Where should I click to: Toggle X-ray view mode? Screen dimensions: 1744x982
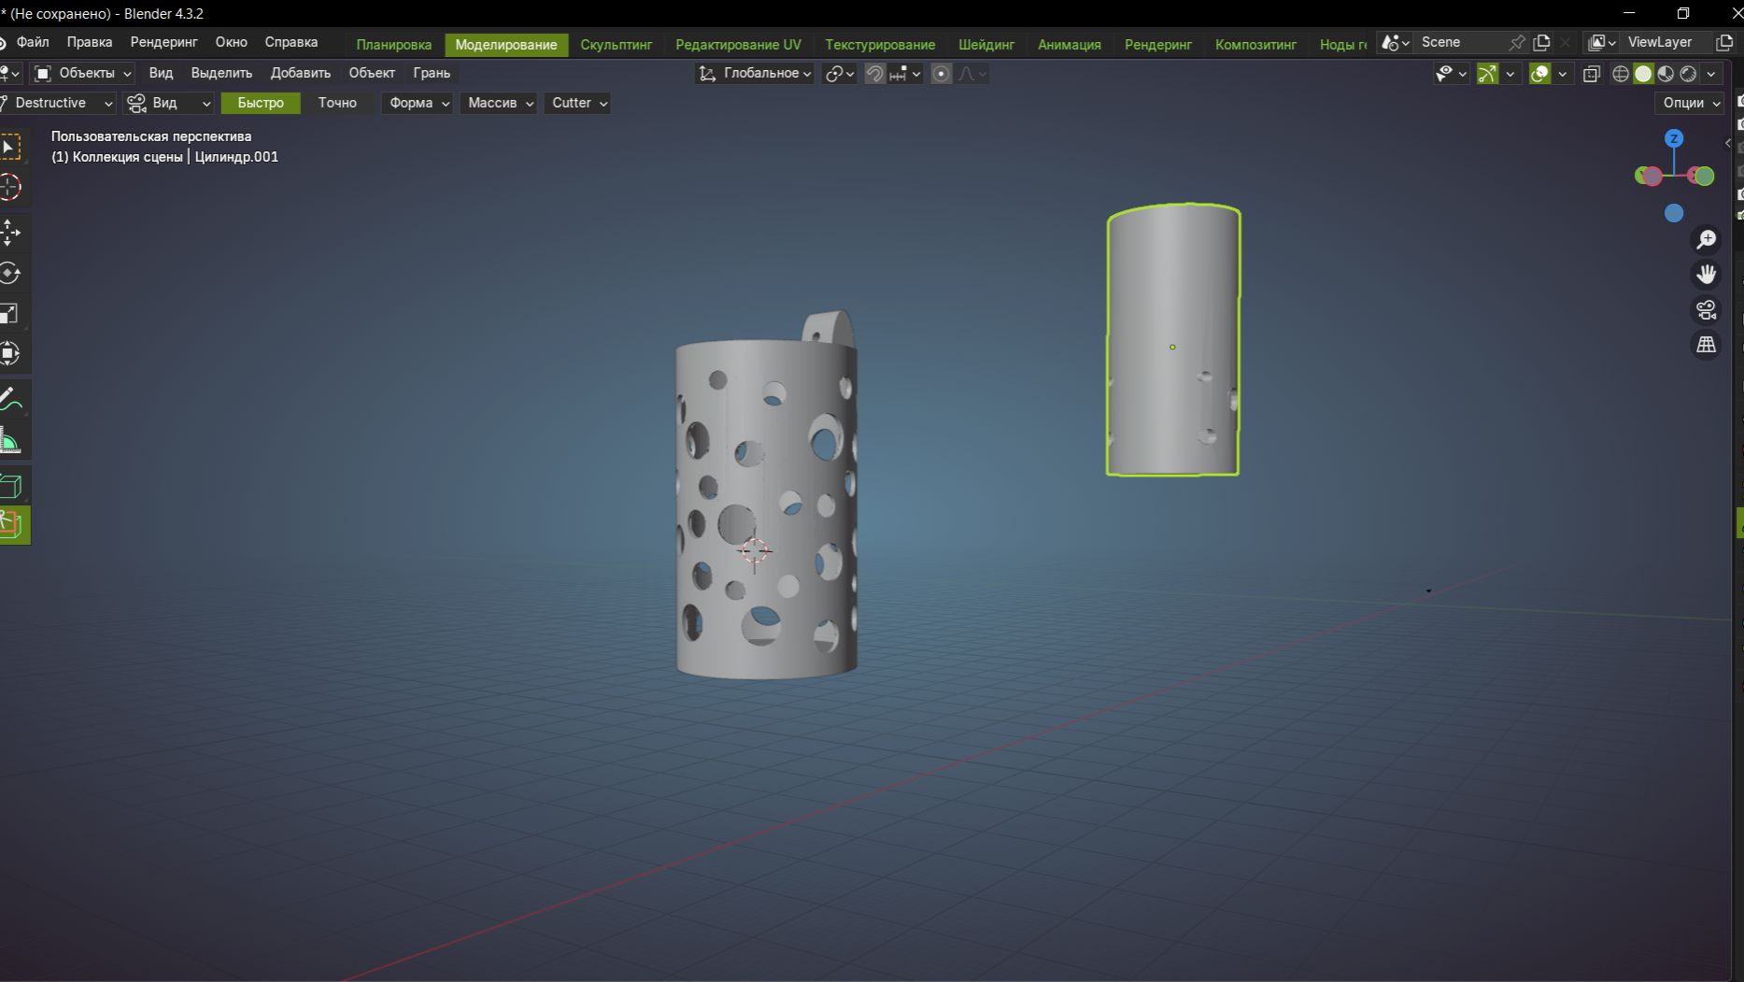coord(1592,74)
